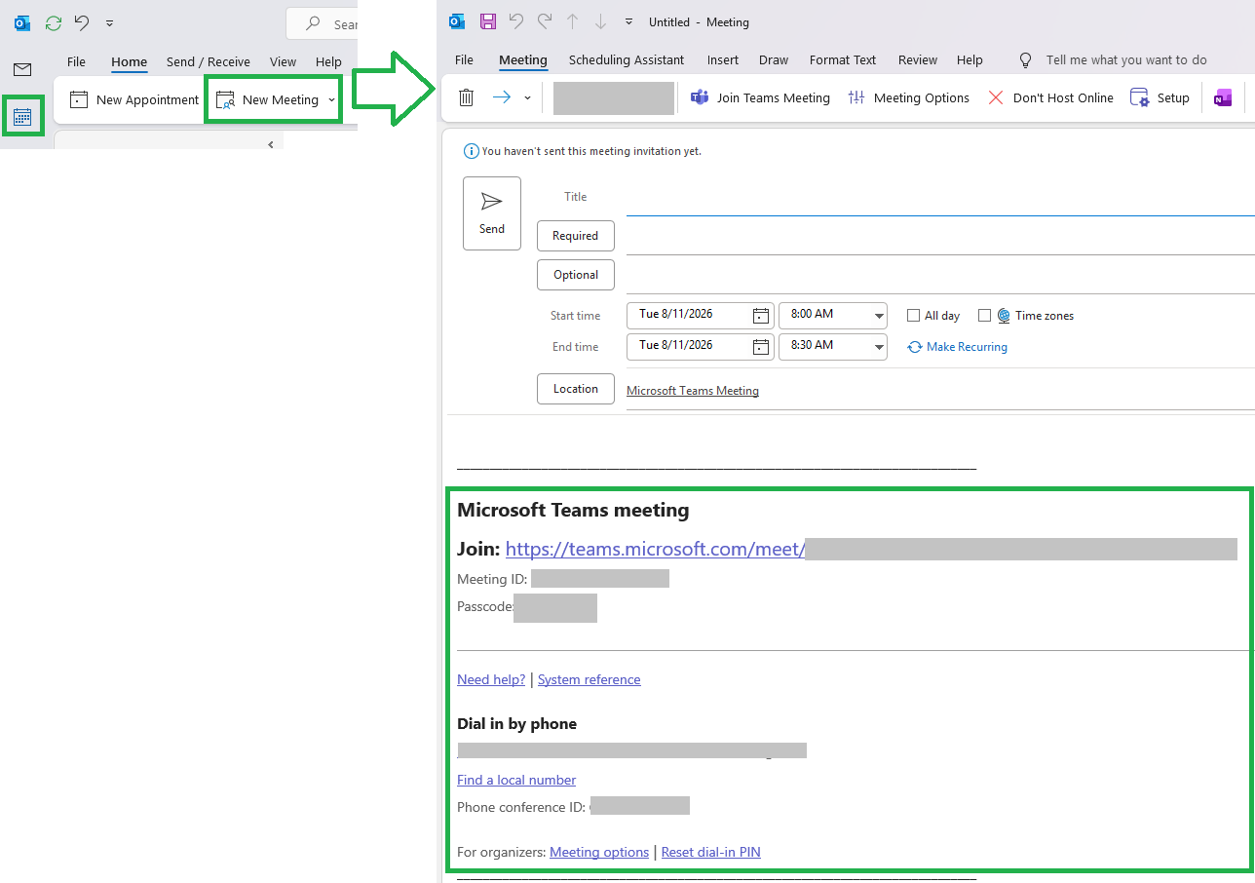The height and width of the screenshot is (883, 1255).
Task: Click the Required attendees input field
Action: click(x=940, y=238)
